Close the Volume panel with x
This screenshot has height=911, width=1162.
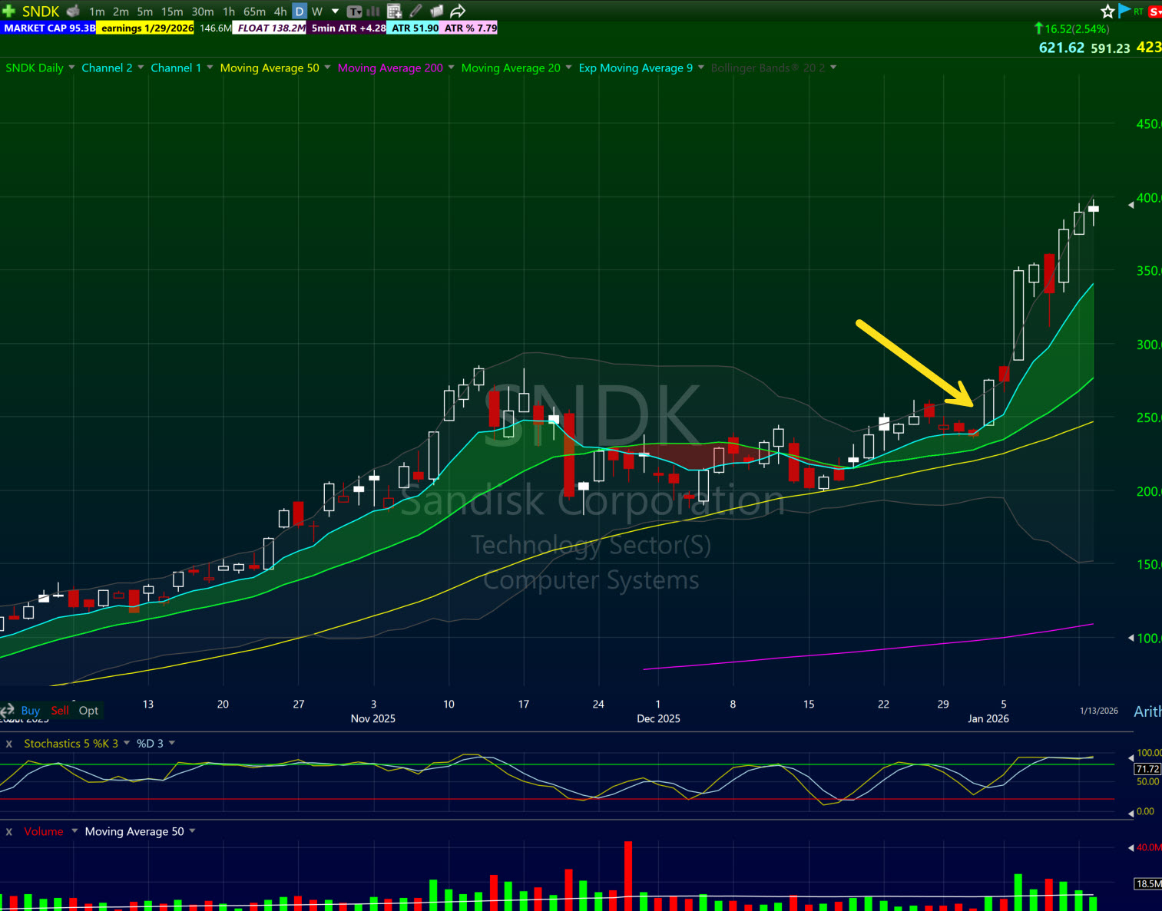[x=9, y=831]
